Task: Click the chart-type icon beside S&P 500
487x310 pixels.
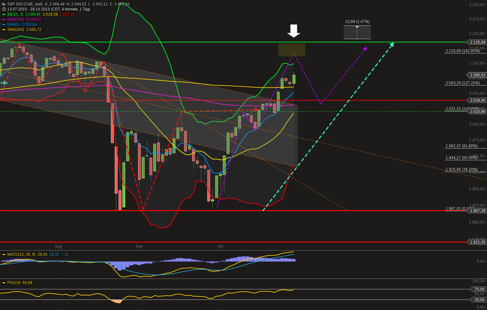Action: pyautogui.click(x=4, y=4)
